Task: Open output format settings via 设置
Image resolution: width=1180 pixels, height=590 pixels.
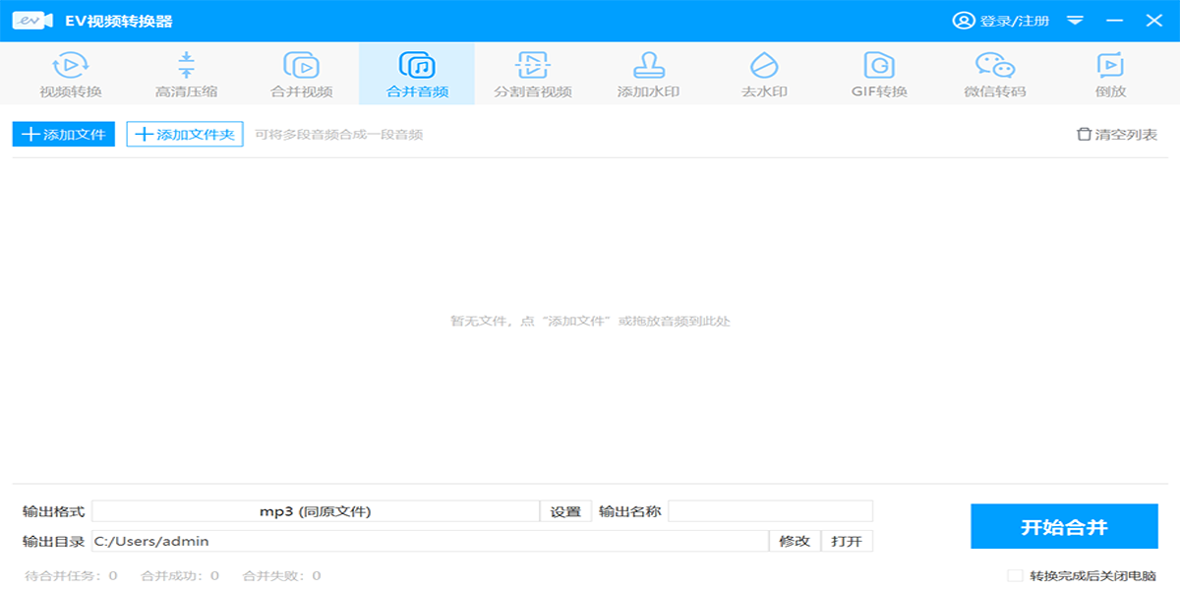Action: pos(565,510)
